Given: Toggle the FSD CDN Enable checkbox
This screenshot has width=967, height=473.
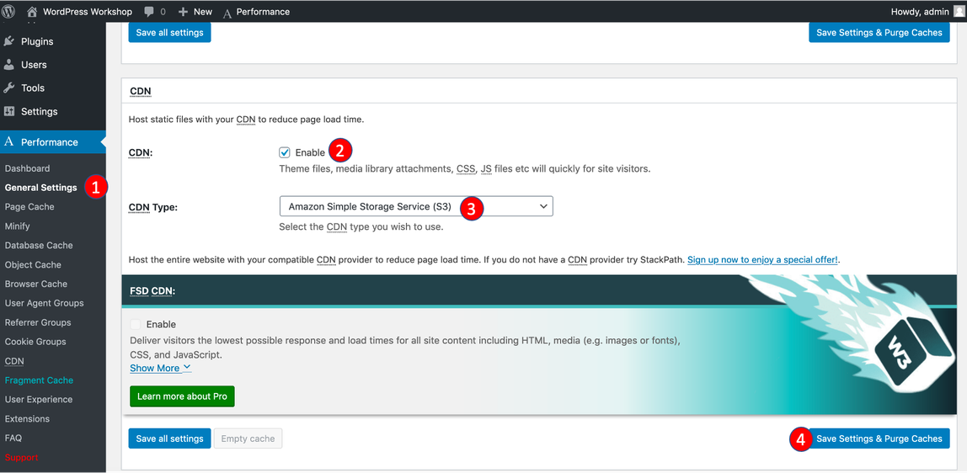Looking at the screenshot, I should (136, 324).
